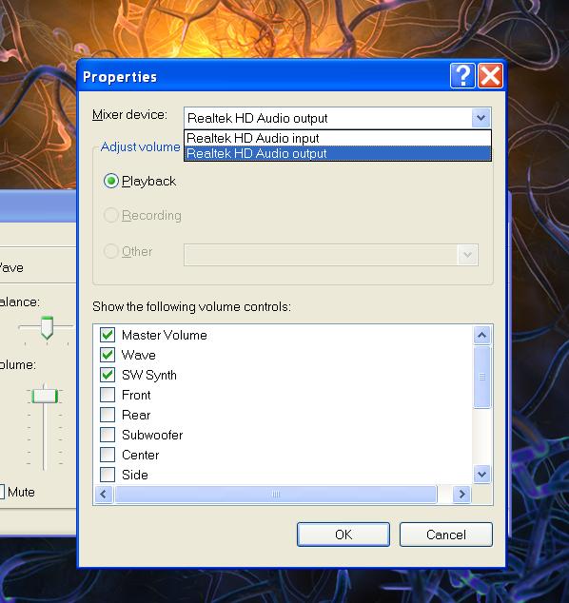Uncheck the SW Synth checkbox
Image resolution: width=569 pixels, height=603 pixels.
(x=108, y=375)
